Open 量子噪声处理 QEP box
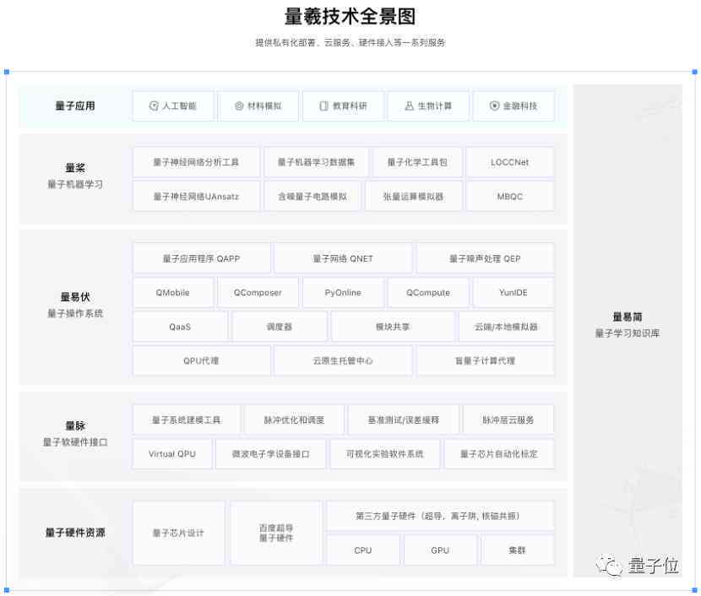 point(485,258)
